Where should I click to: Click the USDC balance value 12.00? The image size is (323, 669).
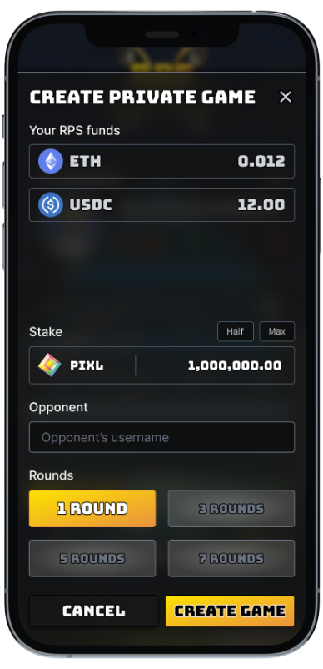(x=261, y=205)
